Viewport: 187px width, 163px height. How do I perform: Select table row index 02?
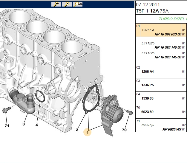pos(138,67)
